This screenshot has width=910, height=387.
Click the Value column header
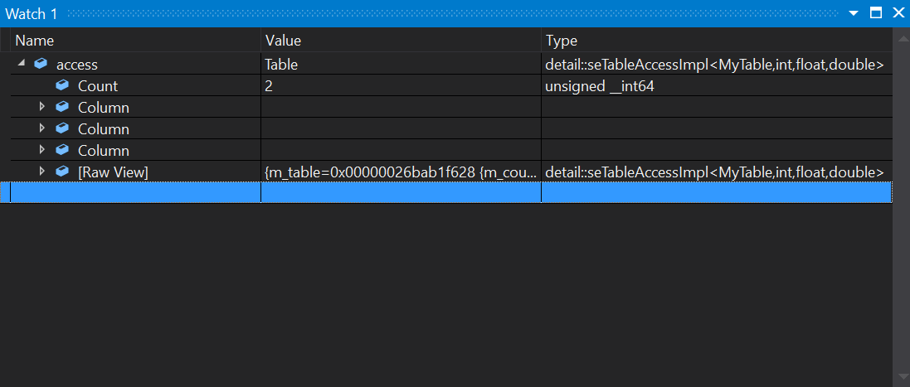click(283, 40)
